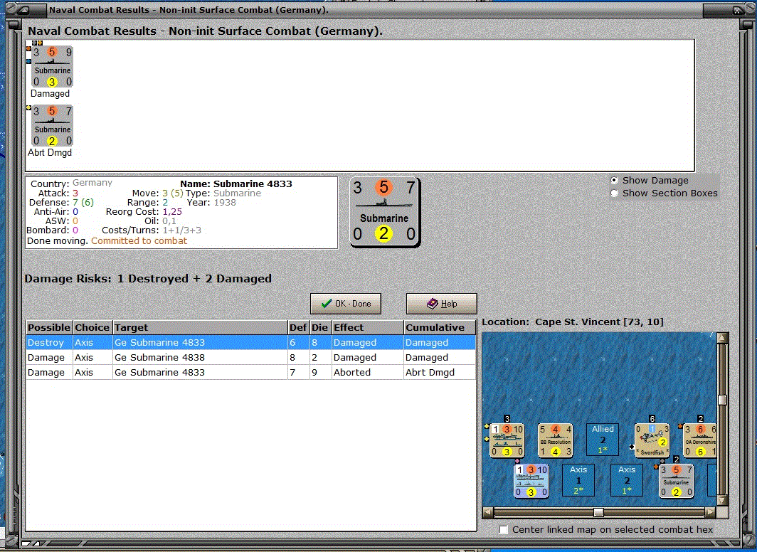This screenshot has width=757, height=552.
Task: Click OK - Done button
Action: tap(346, 304)
